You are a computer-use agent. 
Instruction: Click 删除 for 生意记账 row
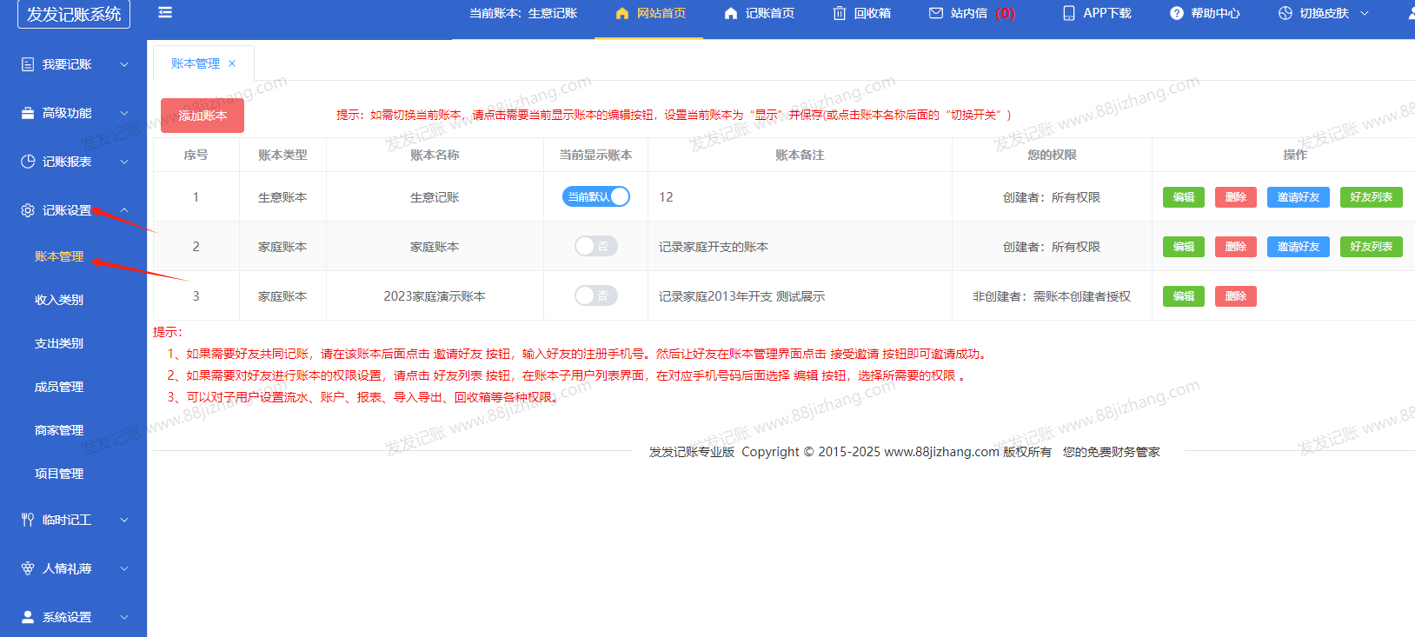pyautogui.click(x=1236, y=197)
